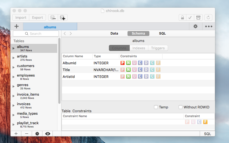Viewport: 229px width, 143px height.
Task: Switch to the Data tab
Action: click(114, 34)
